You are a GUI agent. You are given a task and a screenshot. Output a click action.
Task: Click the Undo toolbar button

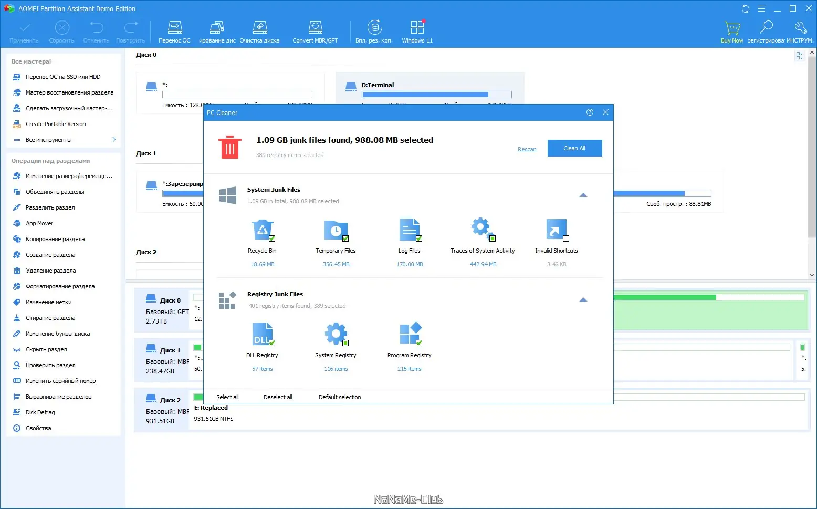pos(96,32)
